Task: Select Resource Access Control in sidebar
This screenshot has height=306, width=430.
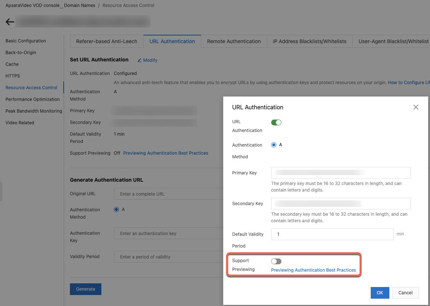Action: pyautogui.click(x=31, y=88)
